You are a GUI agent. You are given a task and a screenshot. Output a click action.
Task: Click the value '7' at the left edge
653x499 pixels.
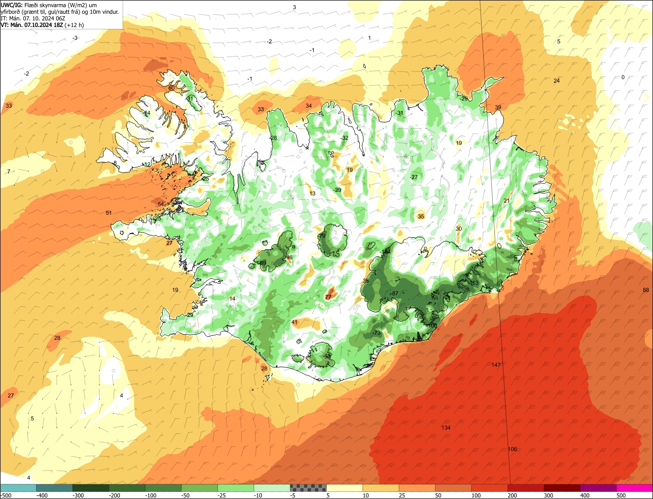coord(9,171)
